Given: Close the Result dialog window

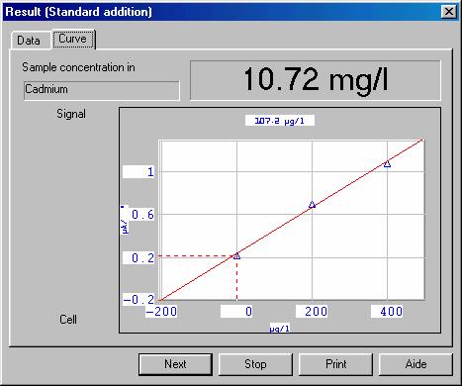Looking at the screenshot, I should point(448,12).
